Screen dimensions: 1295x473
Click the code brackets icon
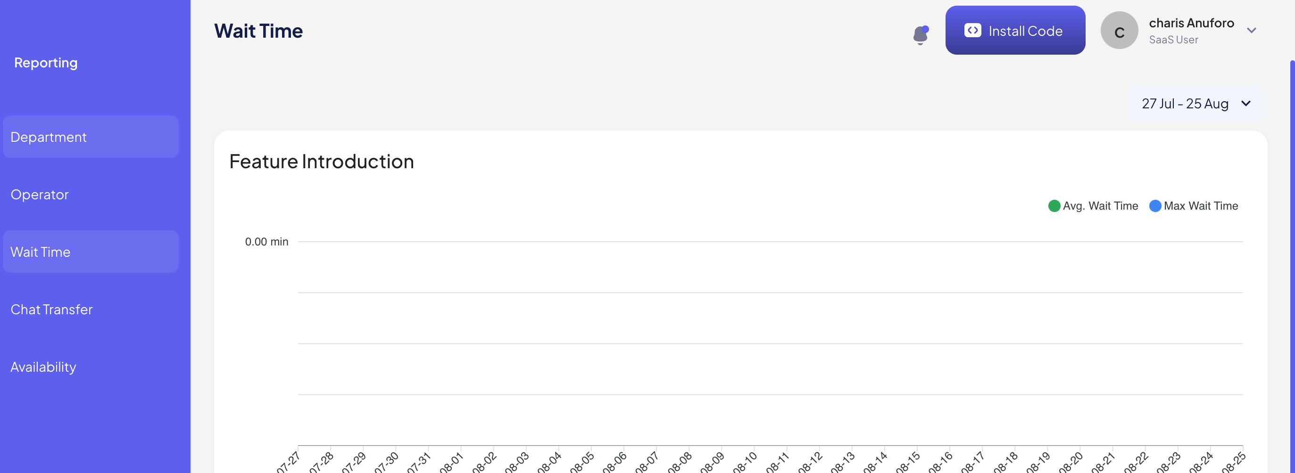972,31
